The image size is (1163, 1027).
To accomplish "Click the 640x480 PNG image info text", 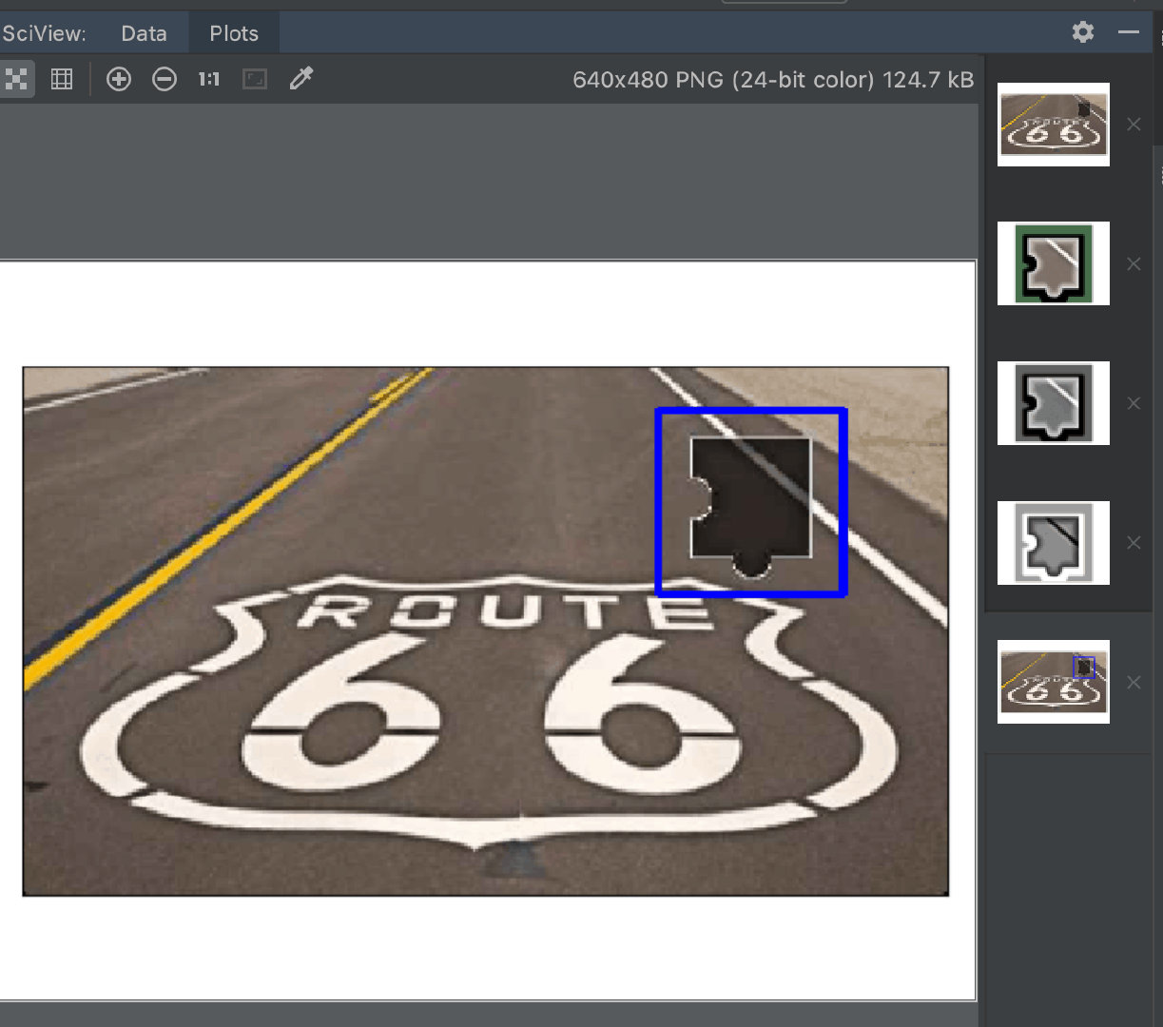I will [x=773, y=80].
